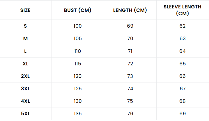Select the 5XL size row label
This screenshot has width=209, height=121.
click(25, 114)
